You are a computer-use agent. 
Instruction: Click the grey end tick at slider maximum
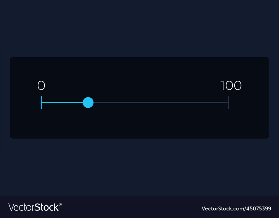(229, 103)
